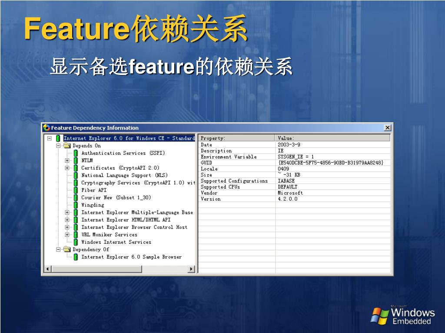Click the green icon beside Internet Explorer 6.0 Standard
The width and height of the screenshot is (445, 333).
[58, 138]
